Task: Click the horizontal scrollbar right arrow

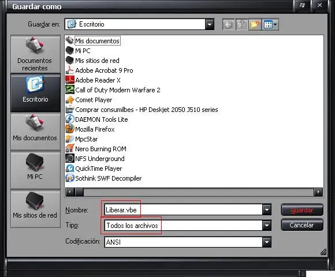Action: click(318, 192)
